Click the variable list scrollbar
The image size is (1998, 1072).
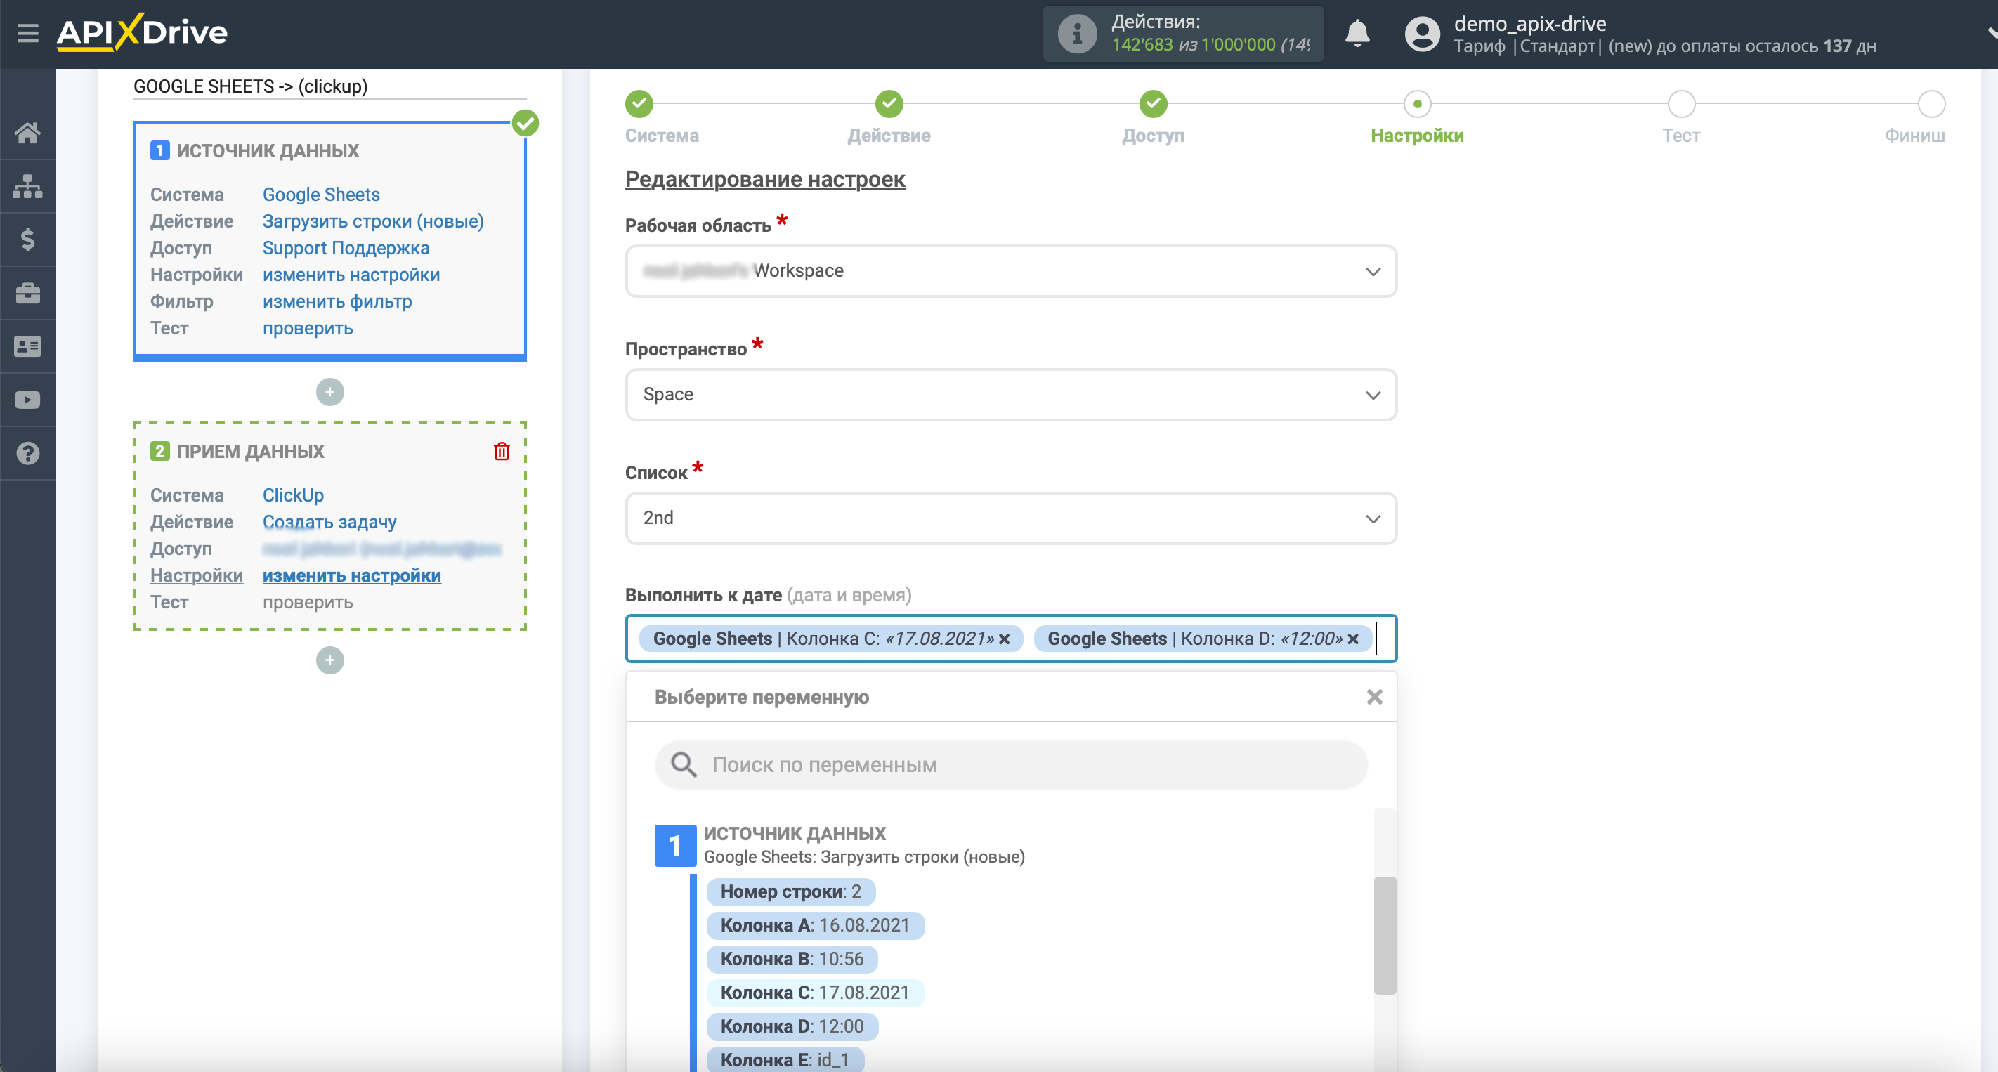pyautogui.click(x=1385, y=935)
